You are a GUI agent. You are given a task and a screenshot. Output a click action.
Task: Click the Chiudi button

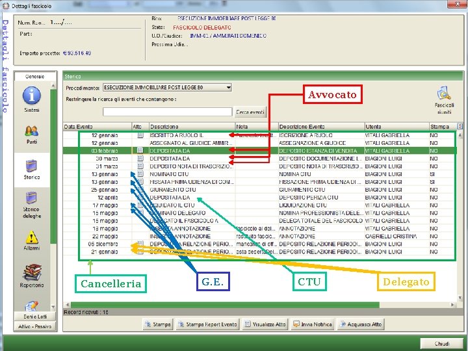point(442,344)
